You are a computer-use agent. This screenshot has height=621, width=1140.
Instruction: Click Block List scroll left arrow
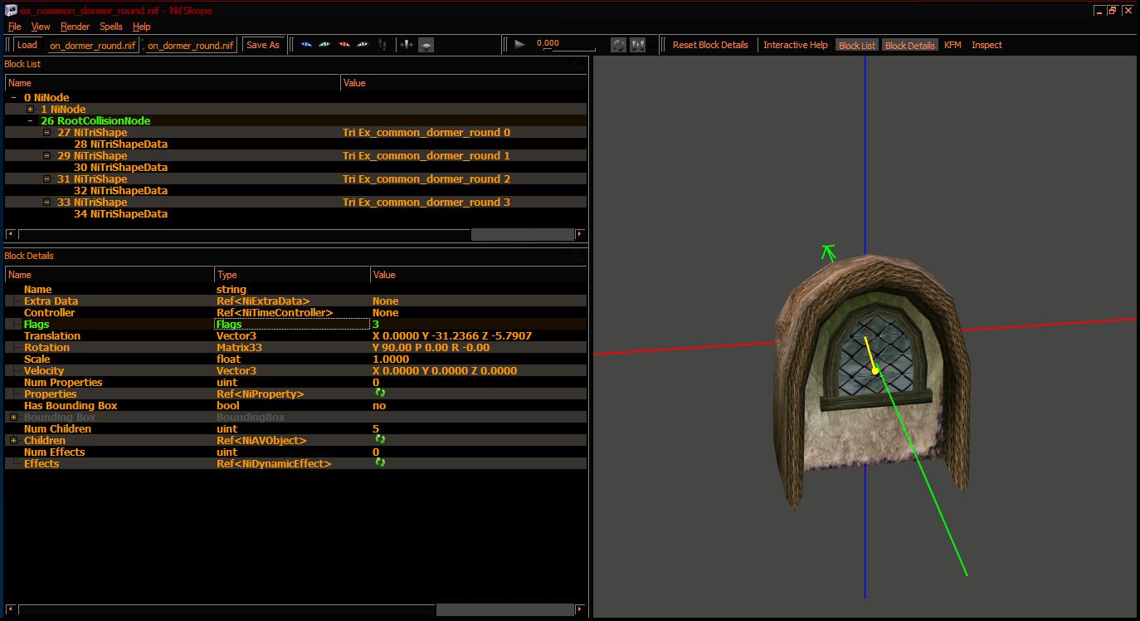[10, 235]
